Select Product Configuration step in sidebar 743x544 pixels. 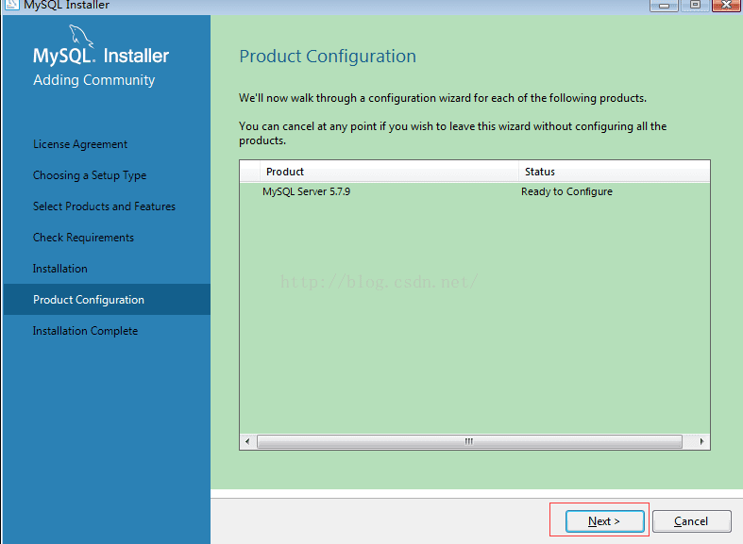[x=107, y=300]
